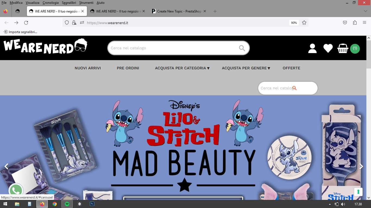Image resolution: width=371 pixels, height=208 pixels.
Task: Close the Create New Topic PrestaShop tab
Action: tap(205, 11)
